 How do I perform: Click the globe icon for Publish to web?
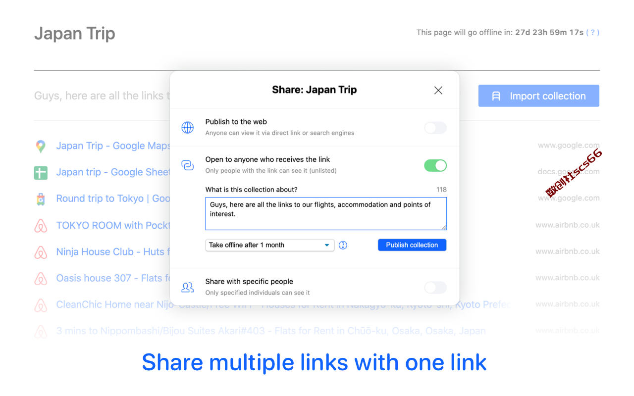click(188, 128)
